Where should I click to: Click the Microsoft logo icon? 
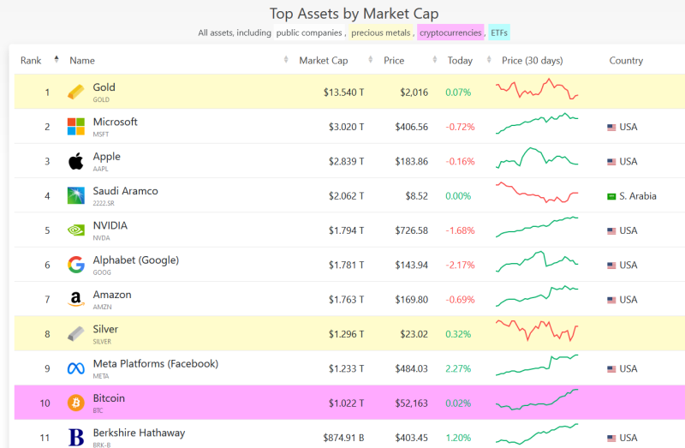click(x=75, y=127)
